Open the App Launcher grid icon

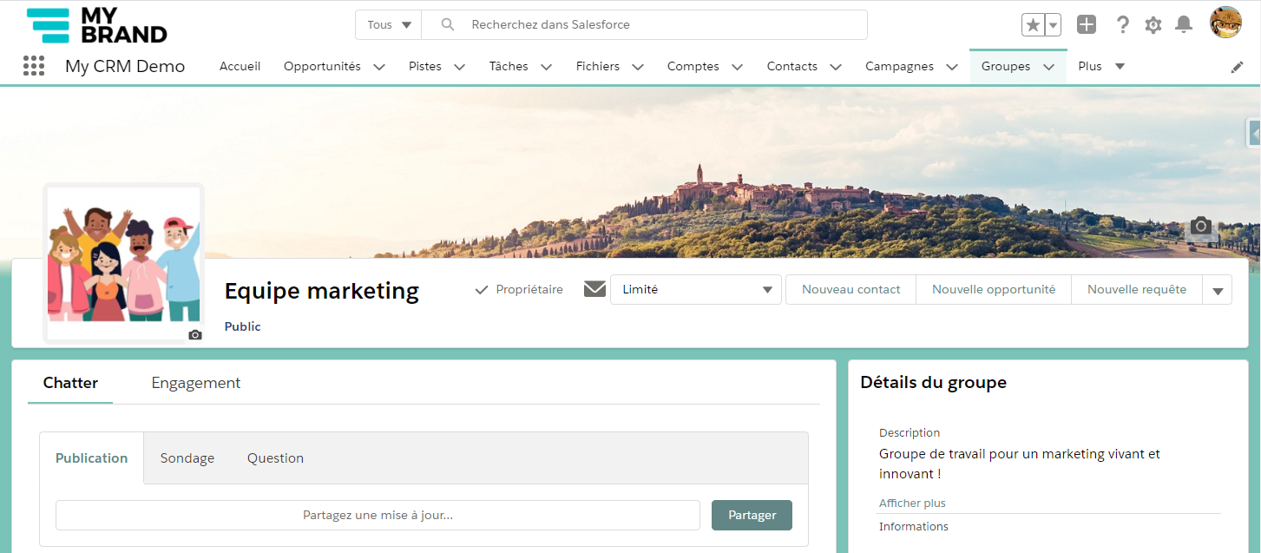click(34, 66)
